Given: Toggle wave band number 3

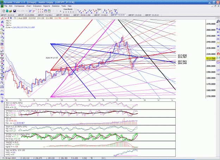Looking at the screenshot, I should [66, 12].
